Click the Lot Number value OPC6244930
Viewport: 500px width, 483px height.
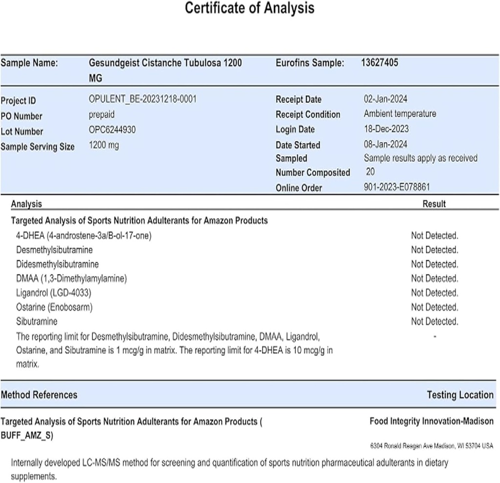tap(112, 130)
